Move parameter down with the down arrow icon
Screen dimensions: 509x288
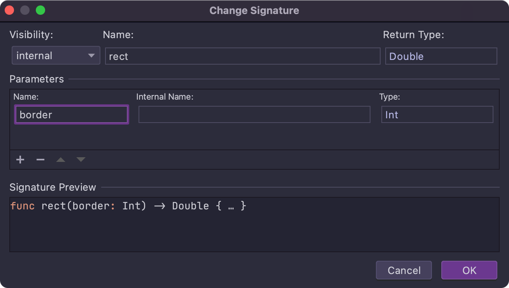tap(81, 160)
